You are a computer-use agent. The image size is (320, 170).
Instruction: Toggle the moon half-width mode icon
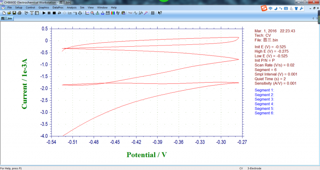tap(276, 8)
